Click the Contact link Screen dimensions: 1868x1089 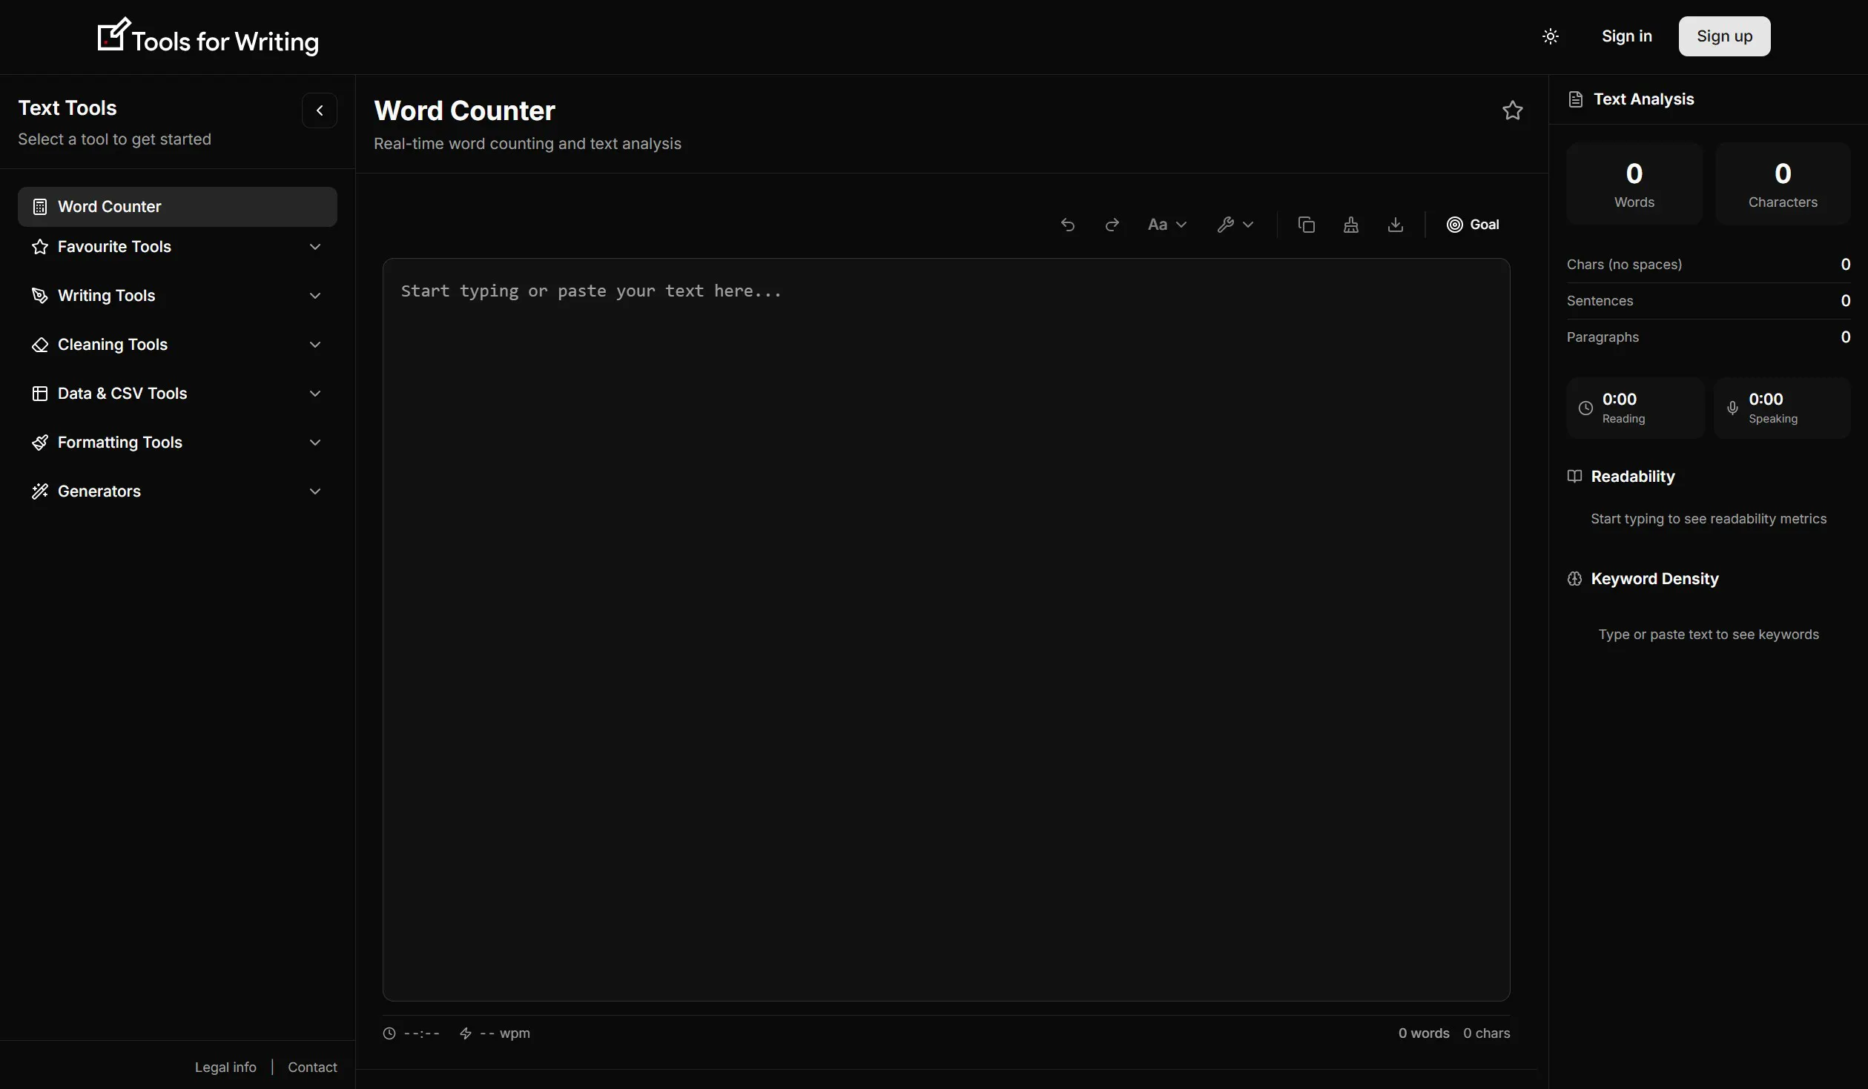point(312,1067)
